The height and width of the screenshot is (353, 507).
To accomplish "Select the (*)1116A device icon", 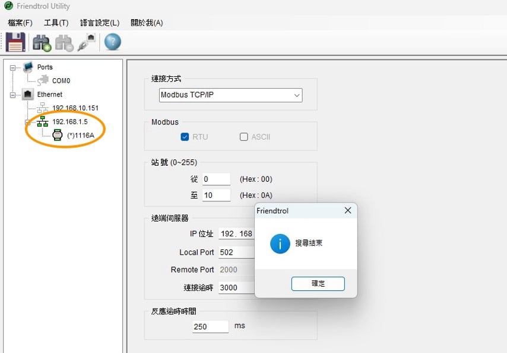I will (58, 135).
